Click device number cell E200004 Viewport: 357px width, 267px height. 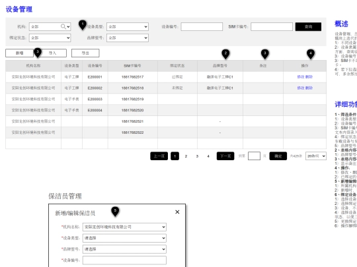95,110
